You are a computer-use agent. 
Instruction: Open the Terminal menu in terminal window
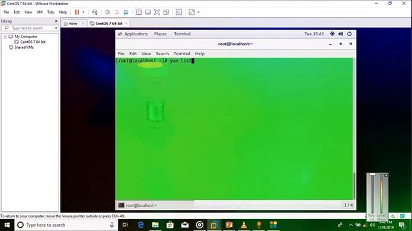pyautogui.click(x=182, y=53)
